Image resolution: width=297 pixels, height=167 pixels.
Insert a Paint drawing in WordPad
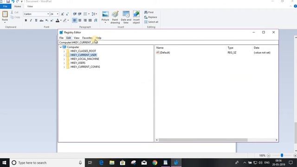(115, 17)
